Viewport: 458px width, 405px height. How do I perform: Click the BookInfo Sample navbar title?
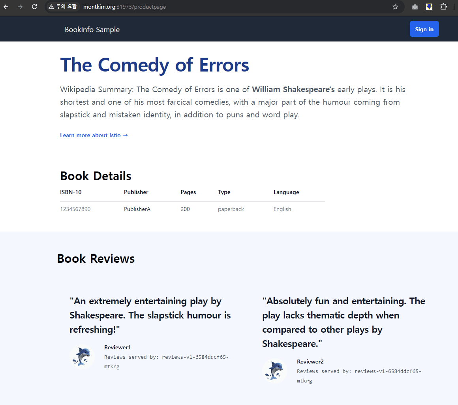(92, 30)
